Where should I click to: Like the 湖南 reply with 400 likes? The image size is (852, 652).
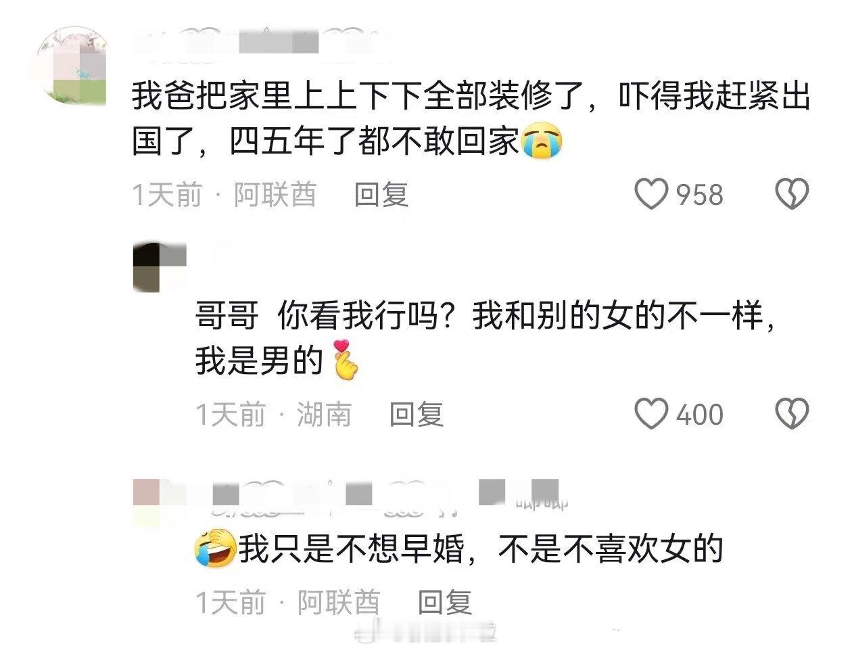coord(652,413)
